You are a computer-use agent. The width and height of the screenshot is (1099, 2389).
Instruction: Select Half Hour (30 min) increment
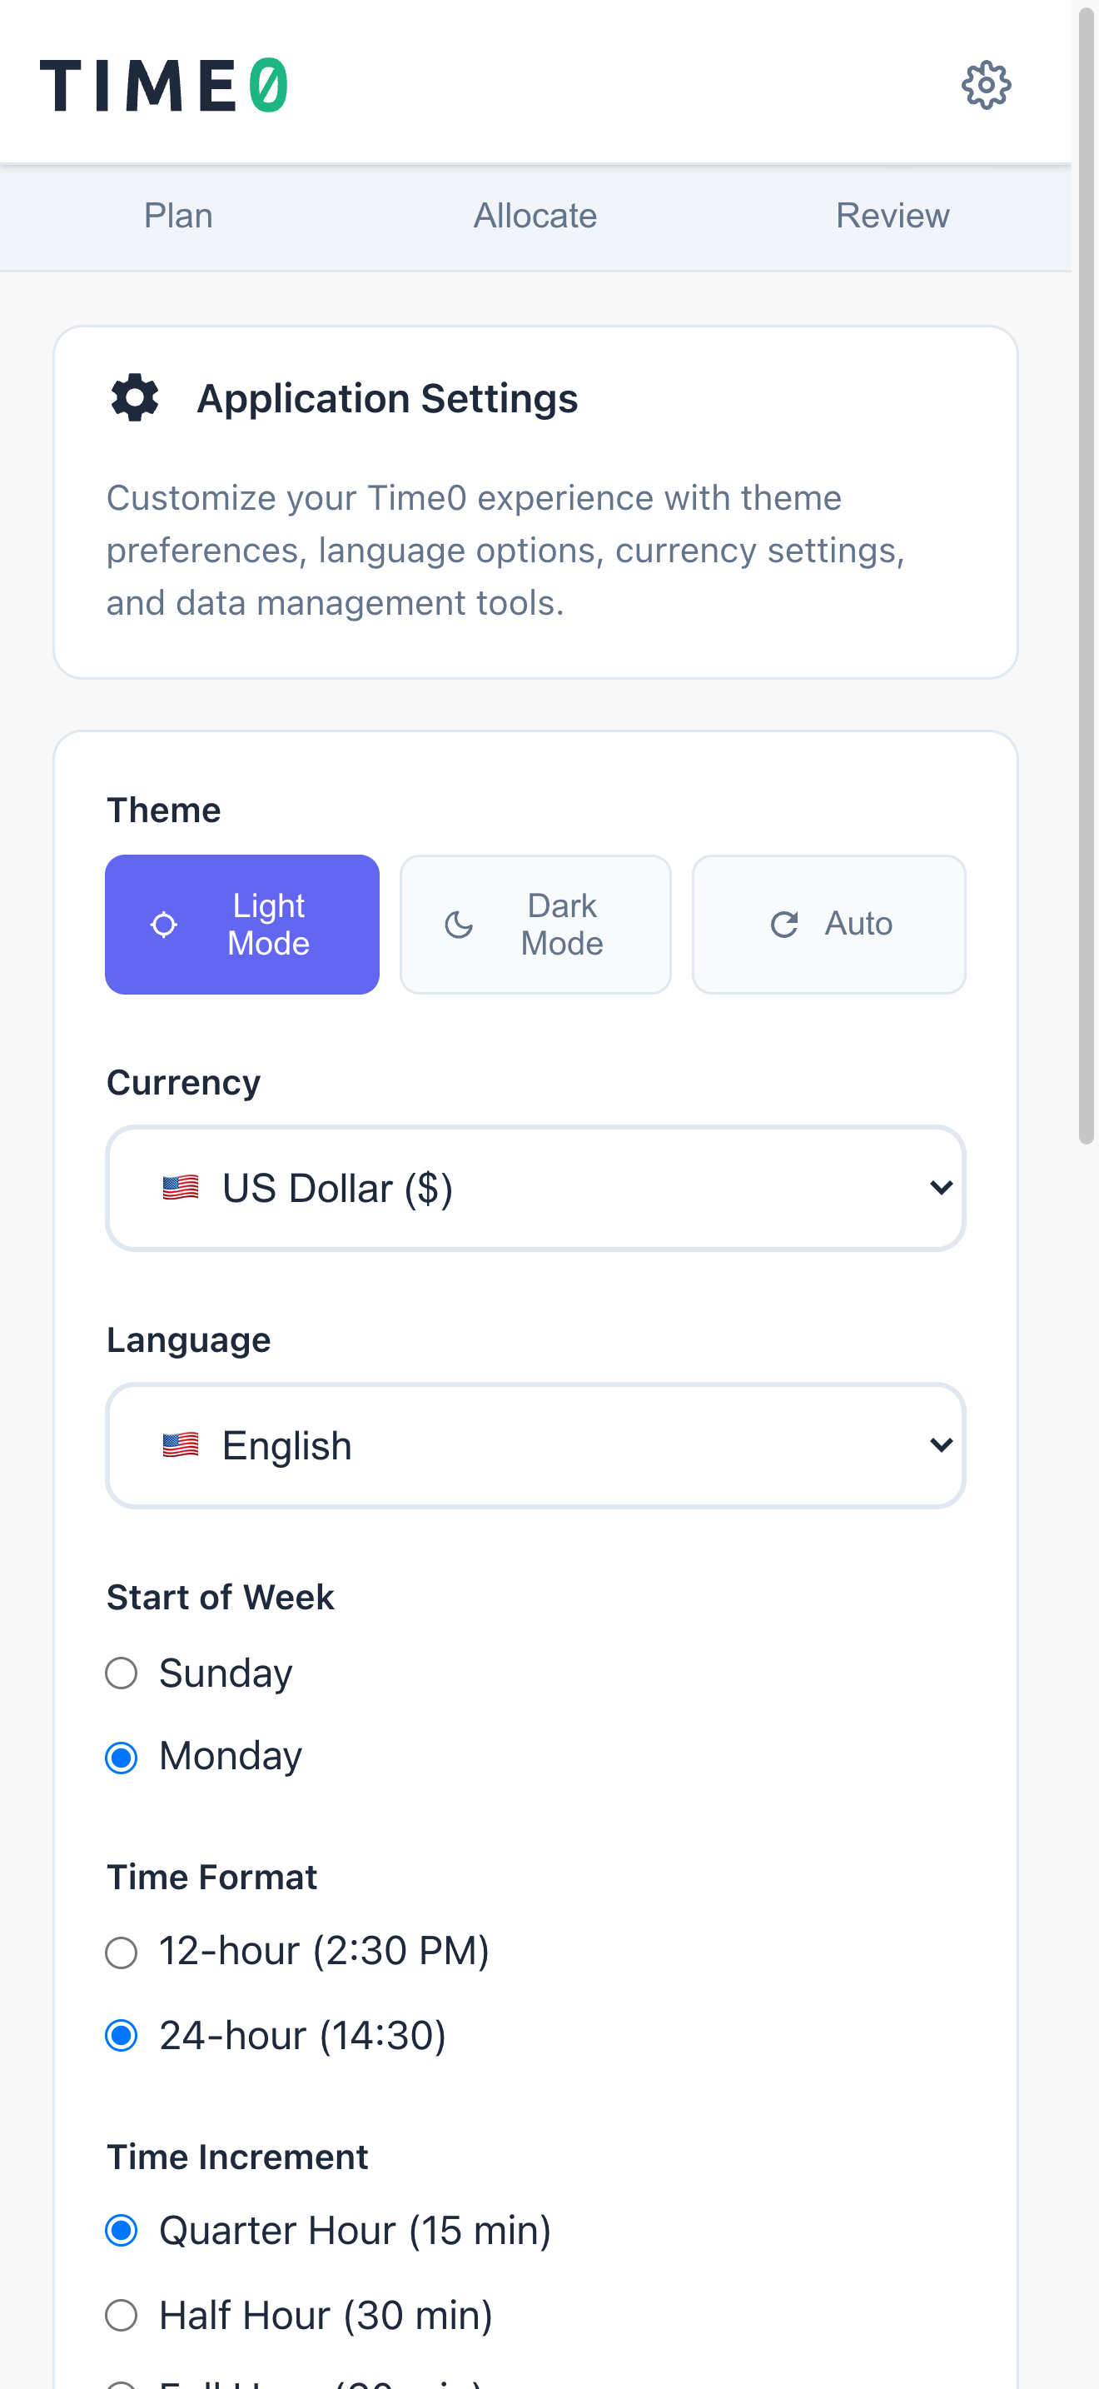click(x=122, y=2315)
